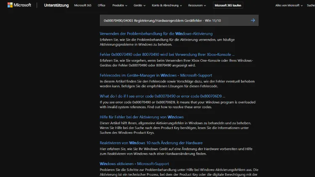Screen dimensions: 315x177
Task: Click the Microsoft 365 kaufen button
Action: [x=228, y=5]
